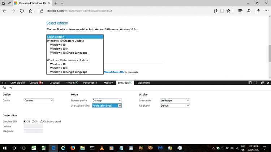Select Simulate GPS Off radio

25,122
